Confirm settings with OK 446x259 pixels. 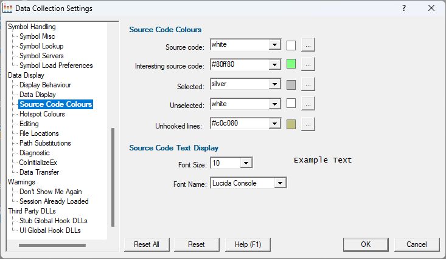(x=366, y=244)
